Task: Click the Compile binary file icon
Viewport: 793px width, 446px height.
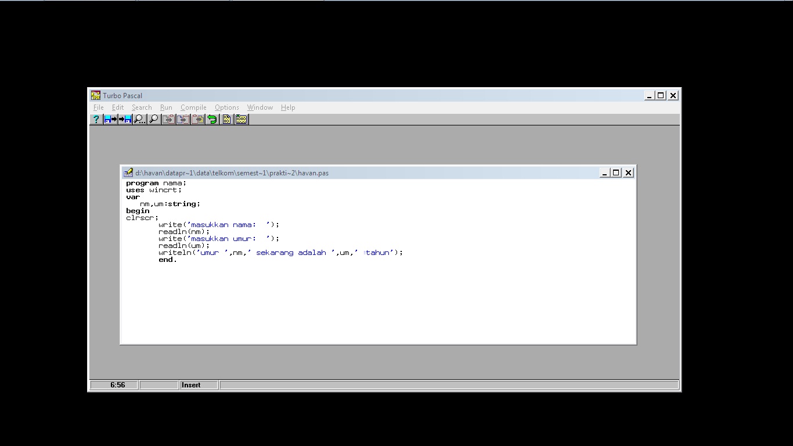Action: pos(226,119)
